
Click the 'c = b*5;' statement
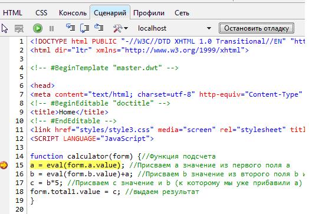[47, 183]
